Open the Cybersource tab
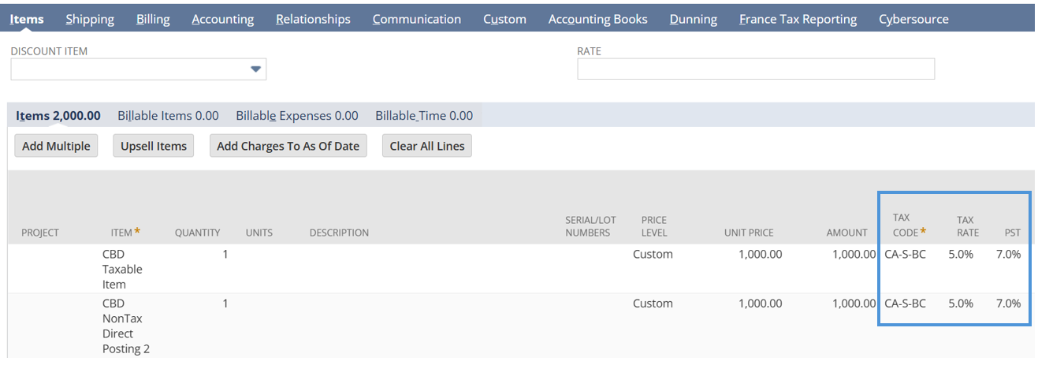 coord(913,19)
